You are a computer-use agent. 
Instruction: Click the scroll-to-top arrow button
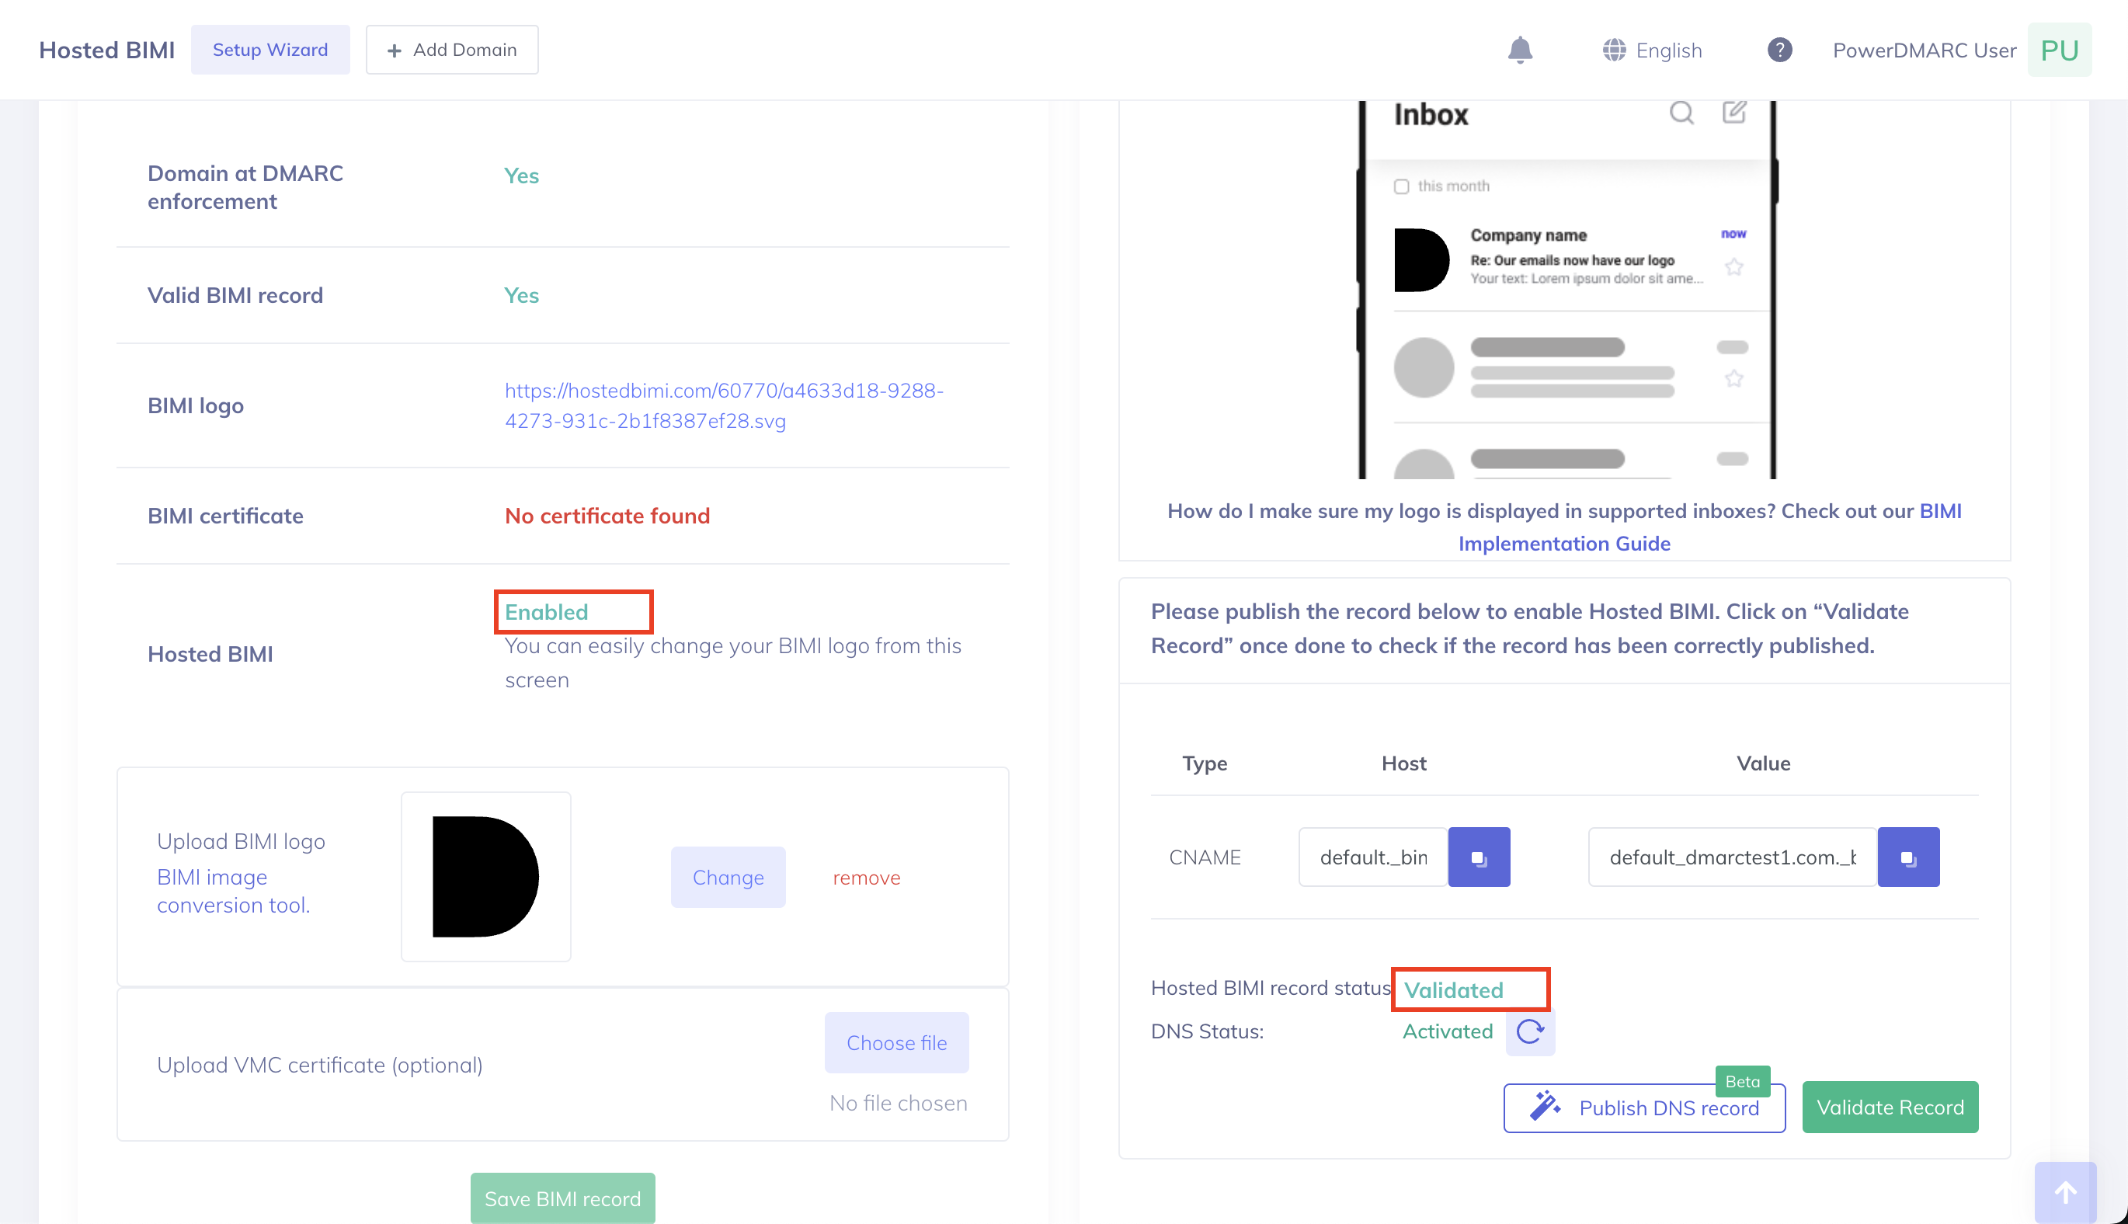(x=2065, y=1192)
